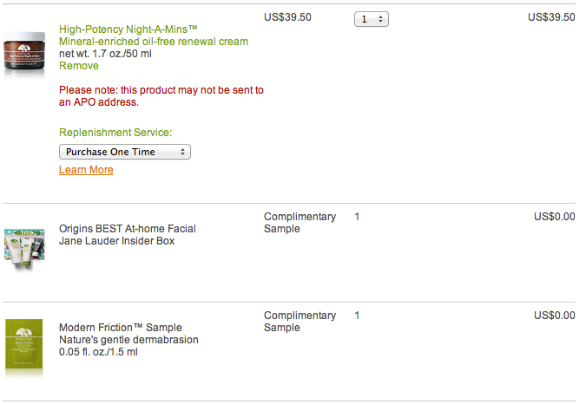The width and height of the screenshot is (586, 404).
Task: Click the Night-A-Mins line total on the right
Action: pyautogui.click(x=550, y=17)
